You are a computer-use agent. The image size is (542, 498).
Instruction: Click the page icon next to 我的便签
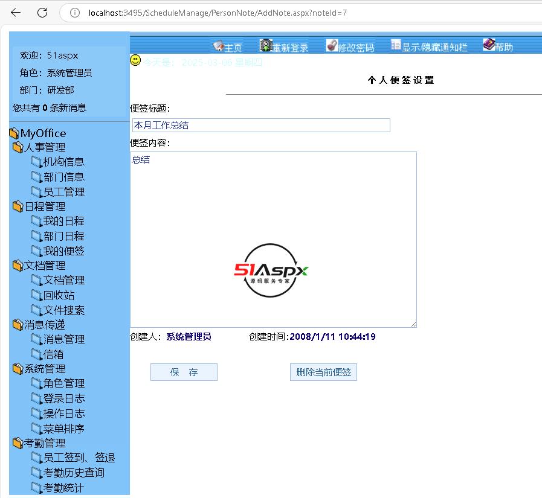pyautogui.click(x=37, y=251)
